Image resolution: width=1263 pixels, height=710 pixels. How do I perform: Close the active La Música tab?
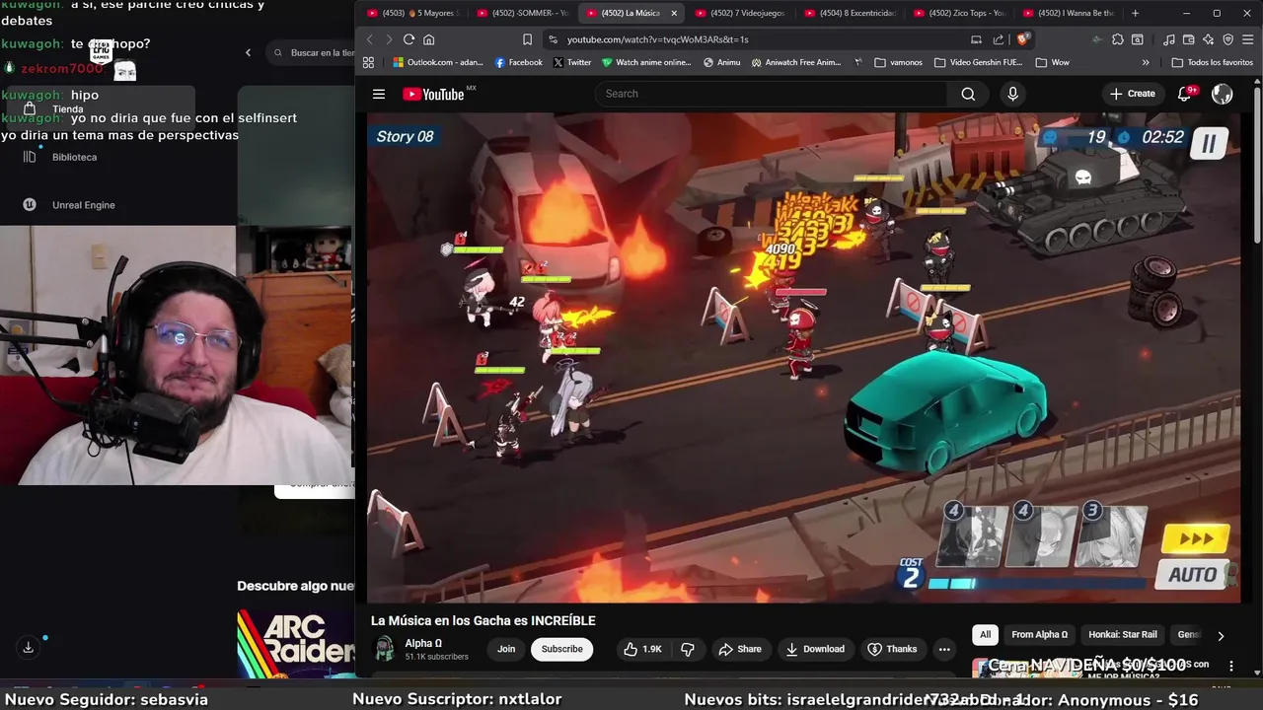(674, 13)
